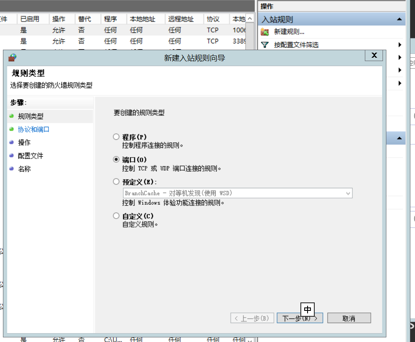The width and height of the screenshot is (415, 342).
Task: Click the 允许 cell in the first rule row
Action: click(59, 30)
